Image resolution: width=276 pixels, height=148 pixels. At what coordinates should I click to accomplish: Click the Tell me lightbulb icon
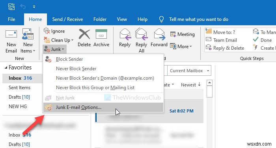(x=161, y=19)
